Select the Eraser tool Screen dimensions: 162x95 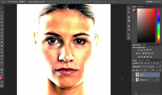click(x=2, y=43)
